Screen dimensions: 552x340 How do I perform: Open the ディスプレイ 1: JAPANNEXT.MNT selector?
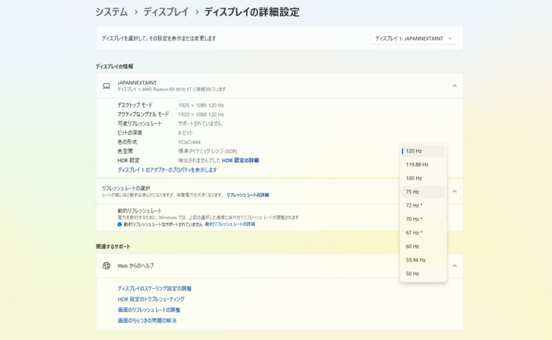414,39
